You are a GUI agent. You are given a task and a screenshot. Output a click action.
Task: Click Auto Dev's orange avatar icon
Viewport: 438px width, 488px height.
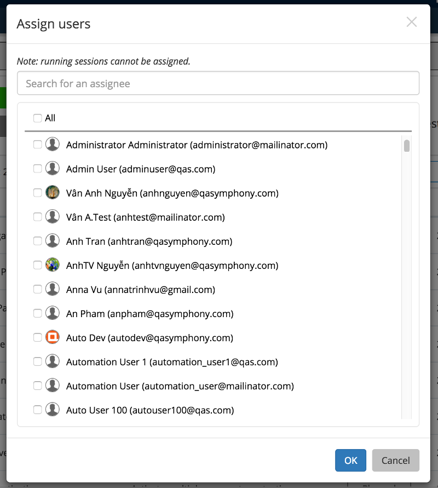pos(52,337)
